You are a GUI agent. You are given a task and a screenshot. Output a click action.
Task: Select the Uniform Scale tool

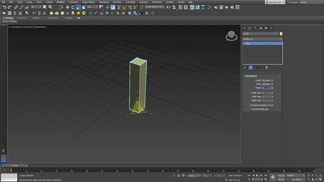(78, 8)
